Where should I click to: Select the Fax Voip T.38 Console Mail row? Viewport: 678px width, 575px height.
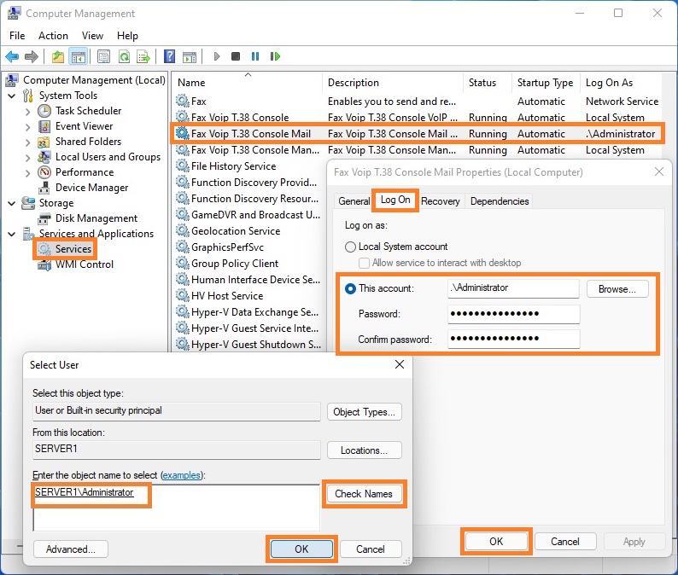(417, 134)
